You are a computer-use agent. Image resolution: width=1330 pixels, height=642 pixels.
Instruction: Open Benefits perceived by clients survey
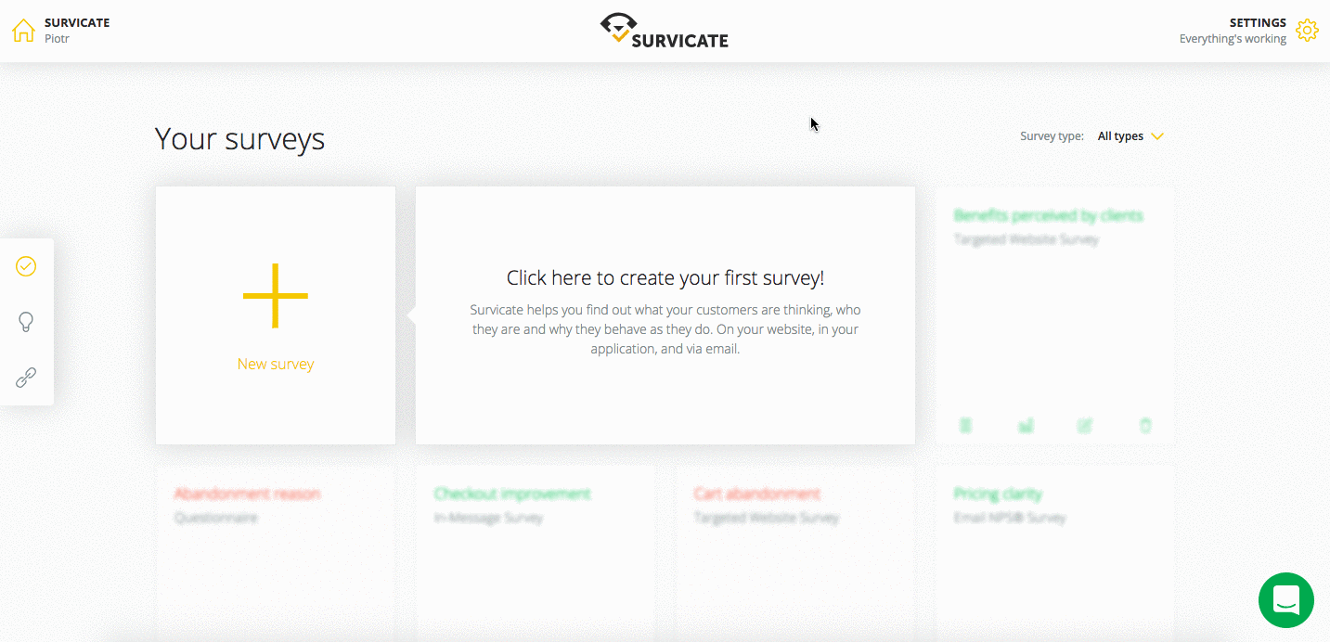point(1048,215)
